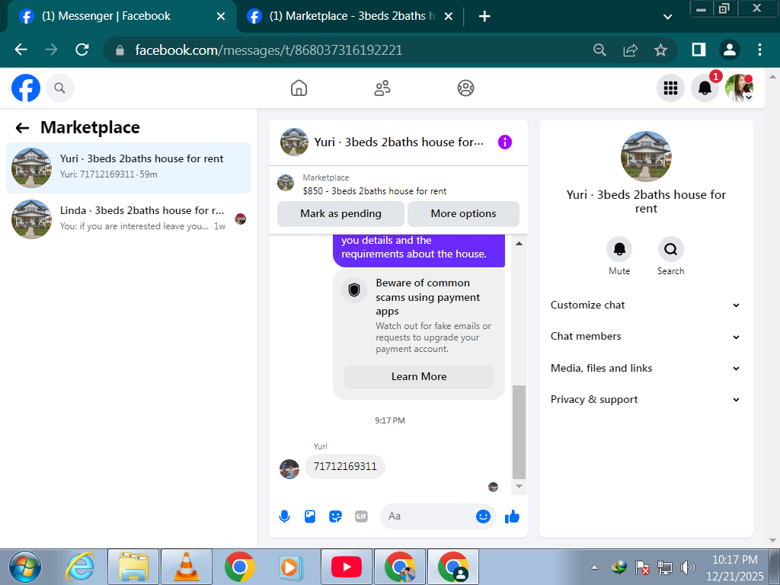Open YouTube from taskbar
The height and width of the screenshot is (585, 780).
[347, 567]
